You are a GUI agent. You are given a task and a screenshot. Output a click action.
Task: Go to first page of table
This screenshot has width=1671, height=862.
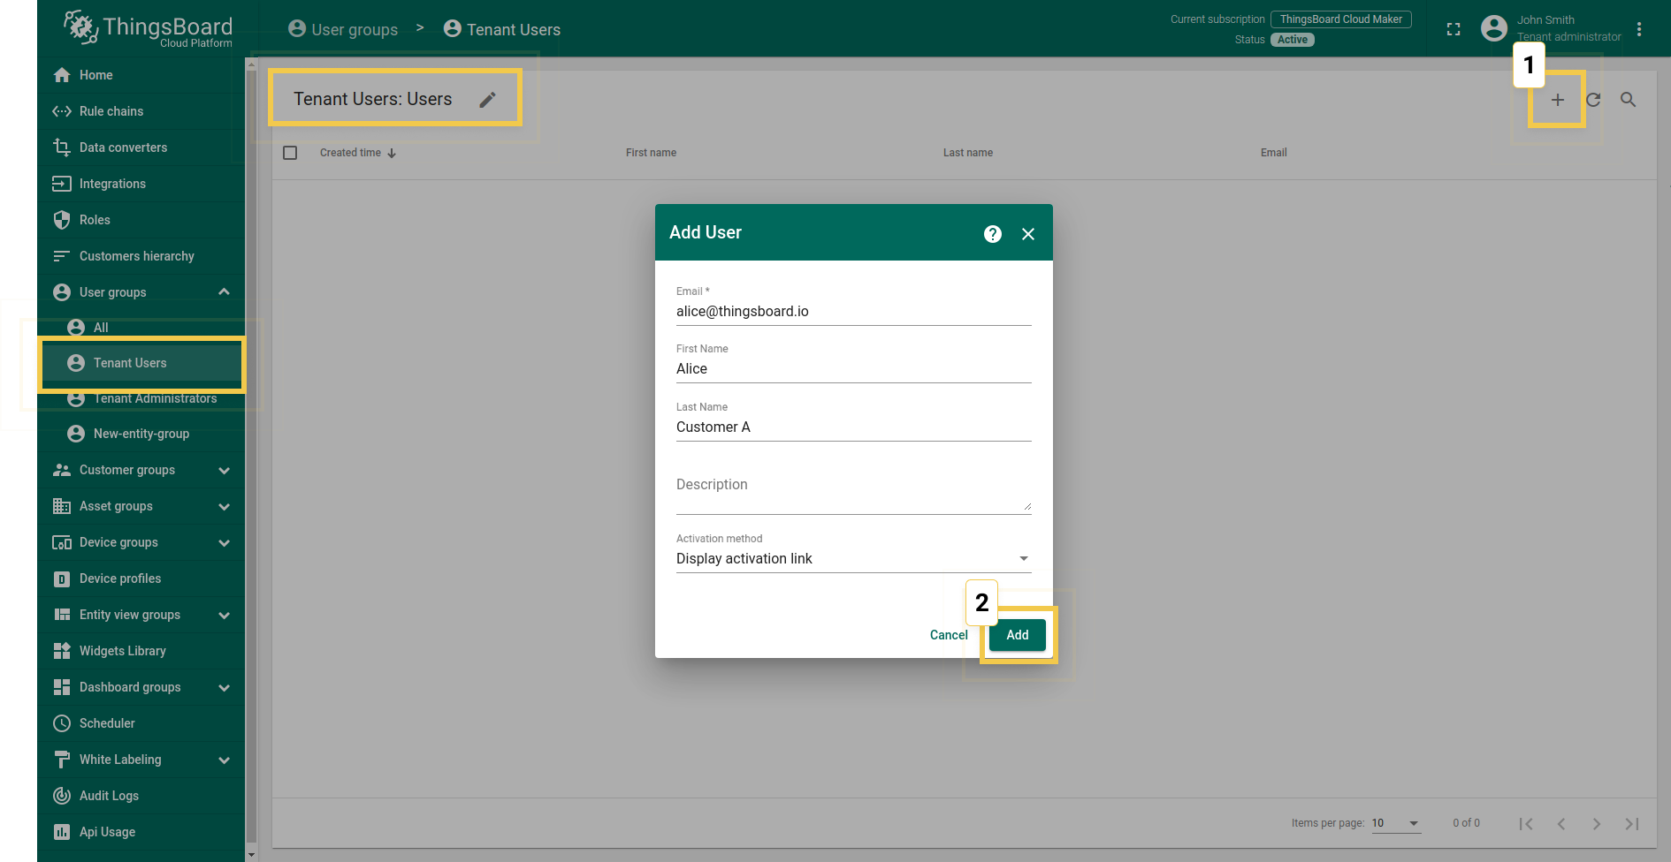[1526, 823]
